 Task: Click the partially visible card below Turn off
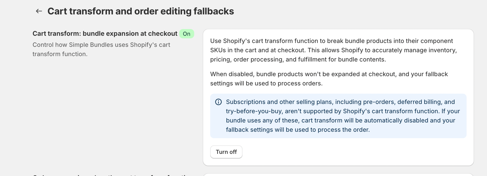338,175
